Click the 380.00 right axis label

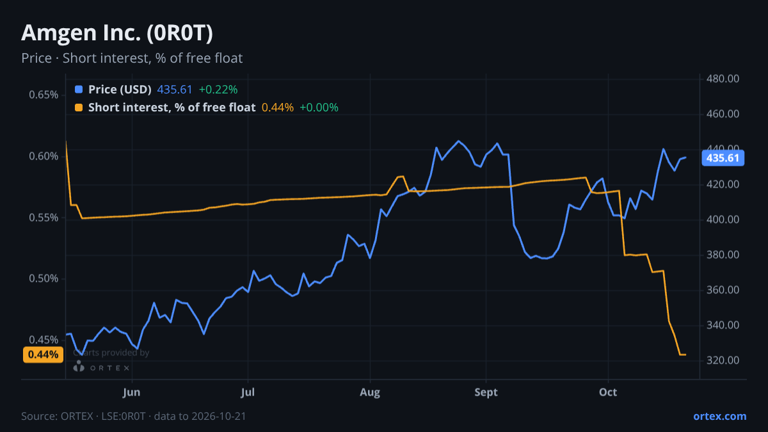[723, 255]
